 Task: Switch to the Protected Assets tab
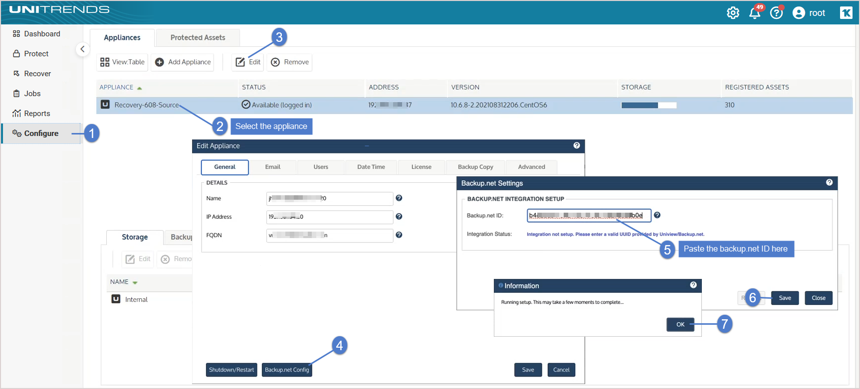[x=198, y=38]
